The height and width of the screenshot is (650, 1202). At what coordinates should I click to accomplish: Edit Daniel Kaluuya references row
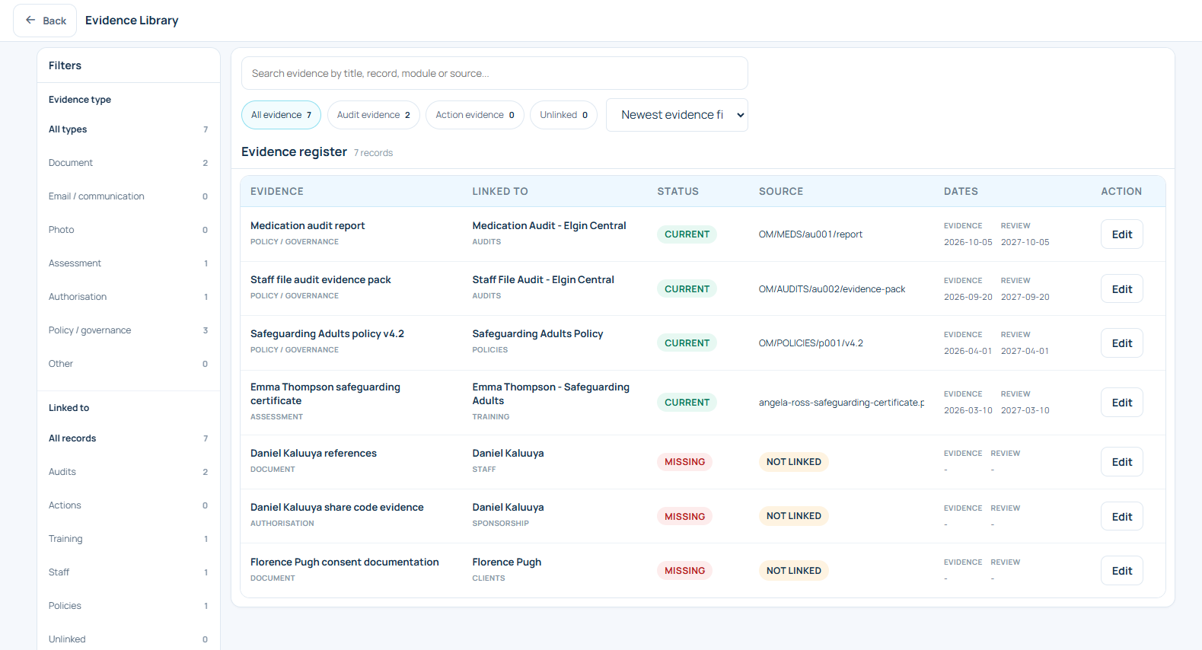(1121, 462)
